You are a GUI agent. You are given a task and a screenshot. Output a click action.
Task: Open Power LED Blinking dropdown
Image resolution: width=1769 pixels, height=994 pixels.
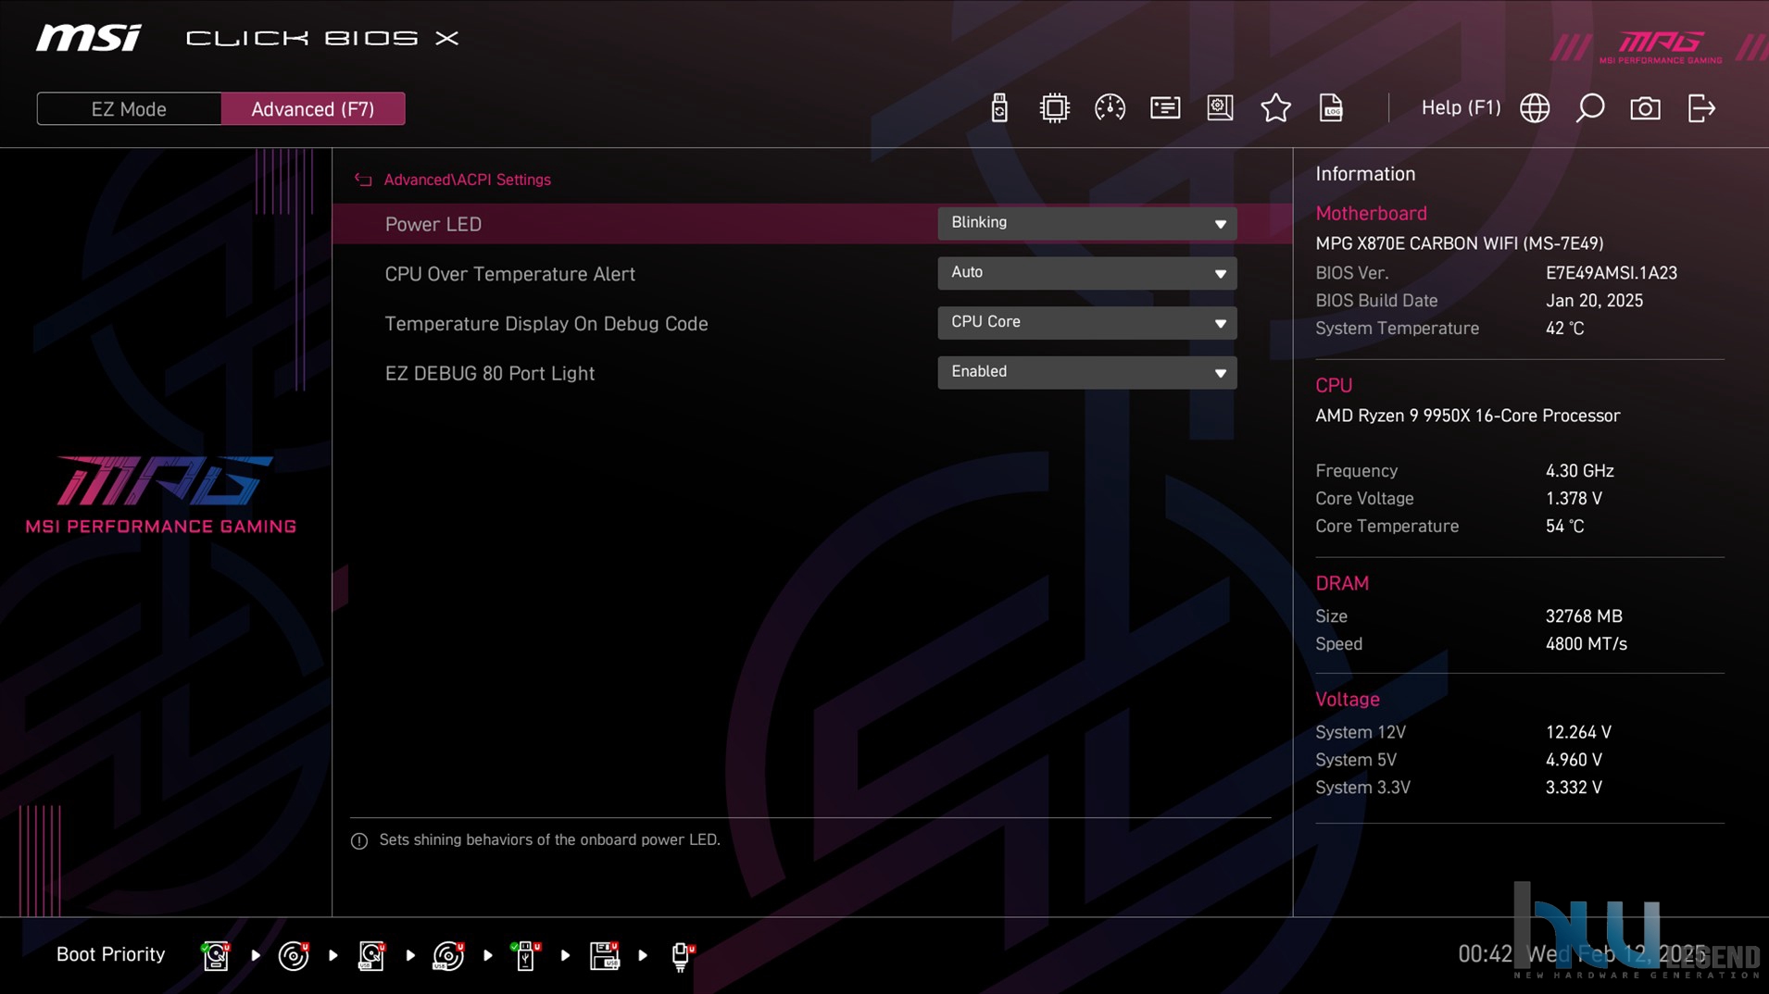1086,223
